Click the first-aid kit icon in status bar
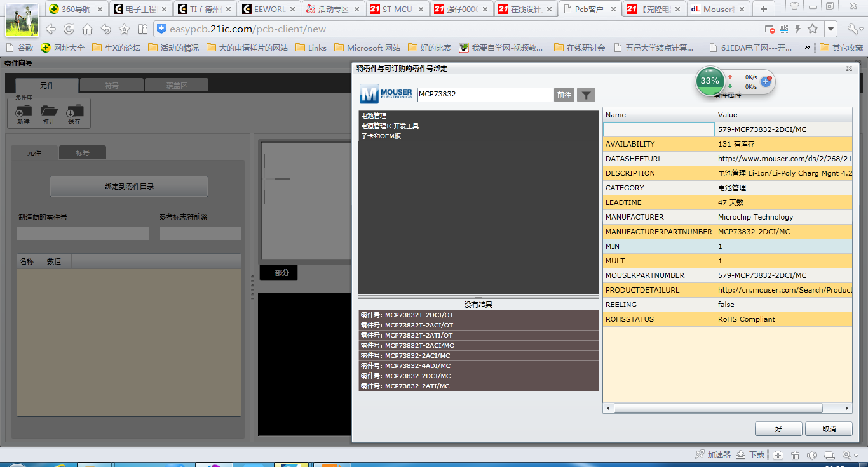The width and height of the screenshot is (868, 467). pos(778,454)
